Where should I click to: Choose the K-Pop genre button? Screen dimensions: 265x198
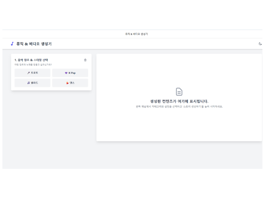click(x=70, y=73)
